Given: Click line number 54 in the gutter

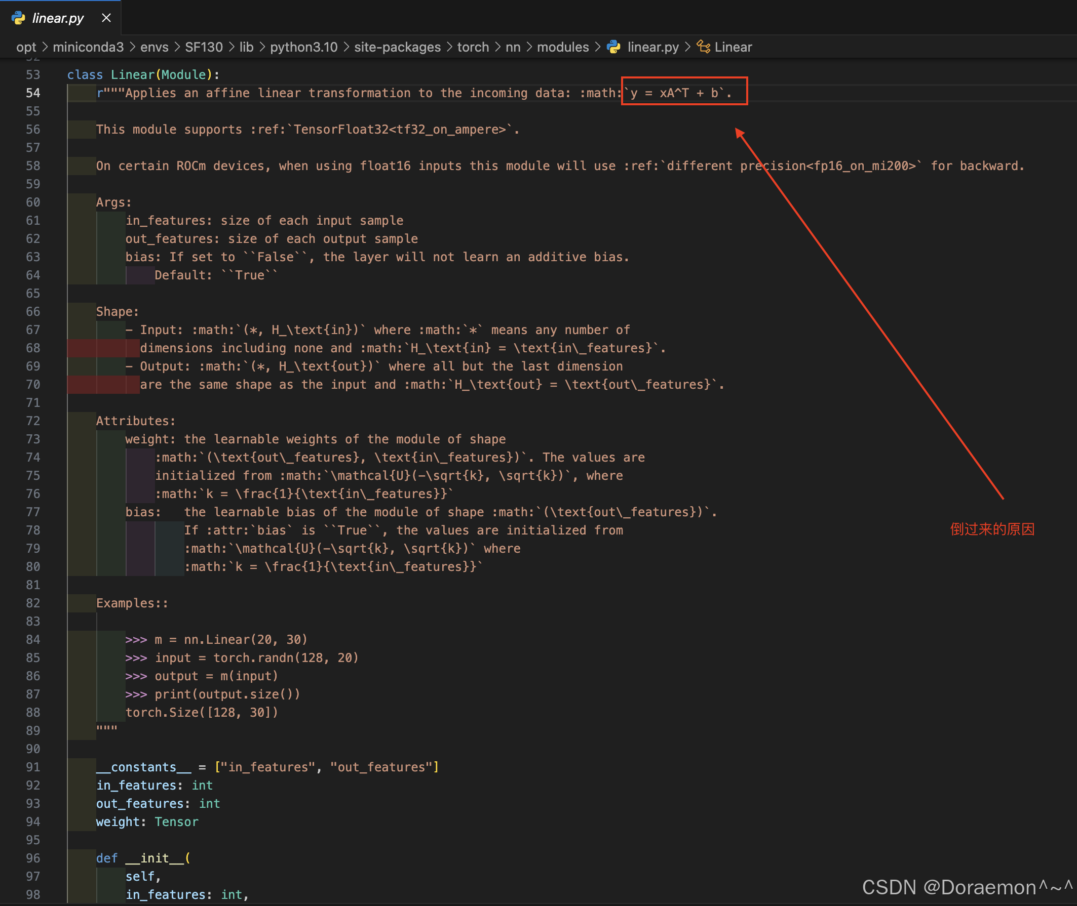Looking at the screenshot, I should coord(33,93).
